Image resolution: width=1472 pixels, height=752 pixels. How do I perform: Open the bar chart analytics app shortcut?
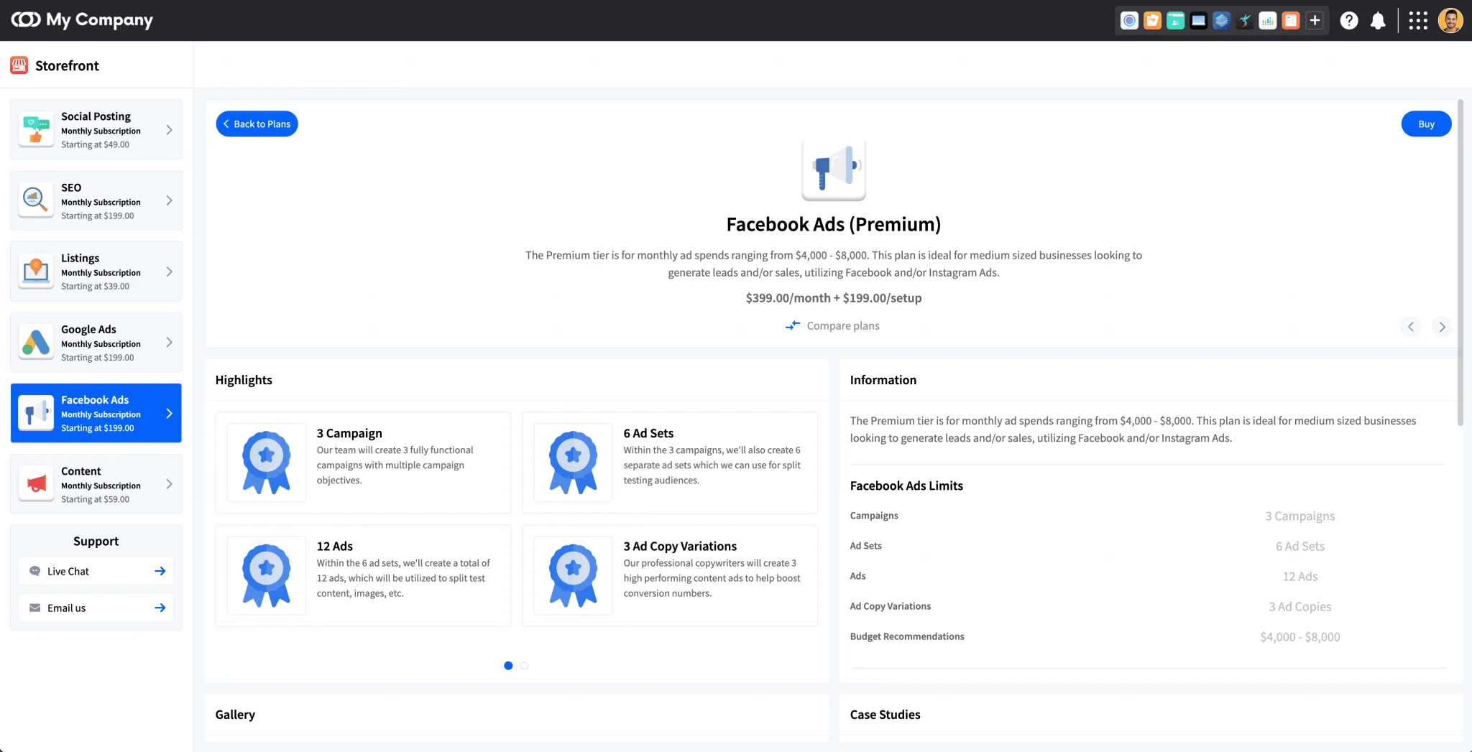pos(1267,21)
